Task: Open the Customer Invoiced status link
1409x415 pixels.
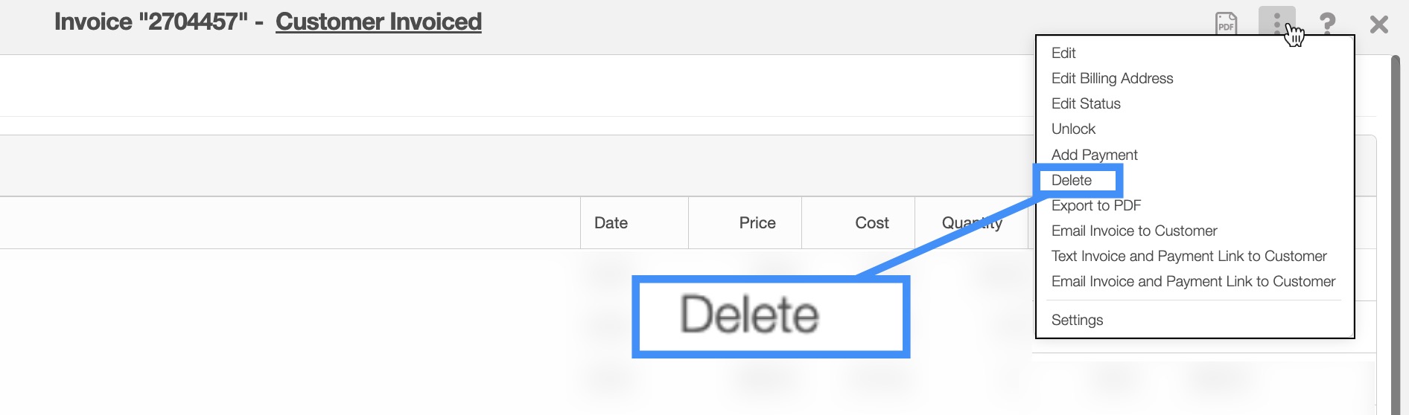Action: tap(378, 22)
